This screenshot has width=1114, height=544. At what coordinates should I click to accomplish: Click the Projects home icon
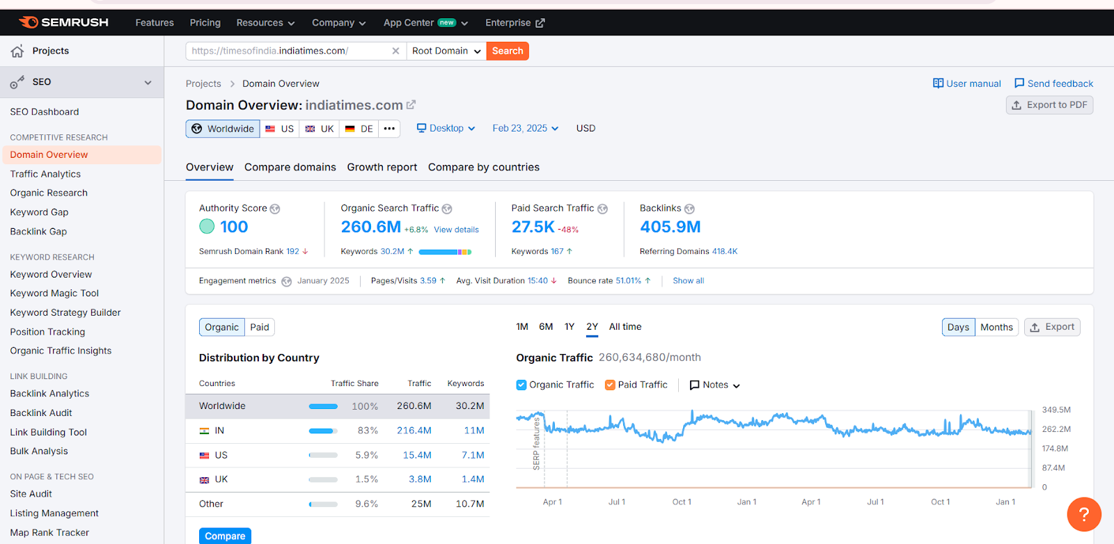tap(17, 51)
